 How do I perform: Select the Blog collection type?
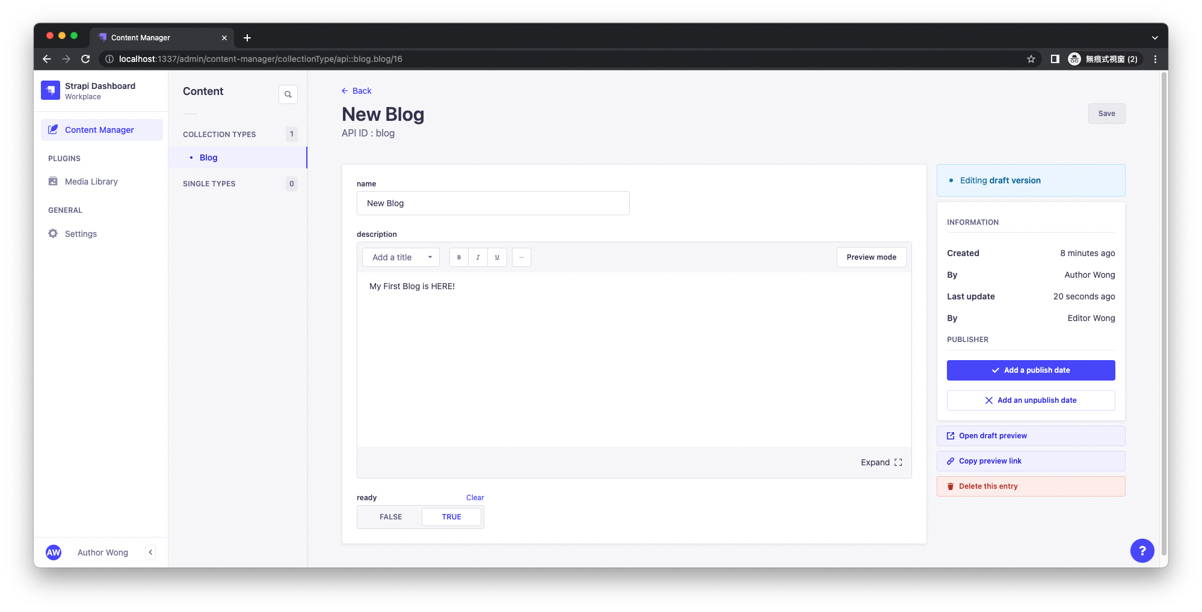(208, 158)
